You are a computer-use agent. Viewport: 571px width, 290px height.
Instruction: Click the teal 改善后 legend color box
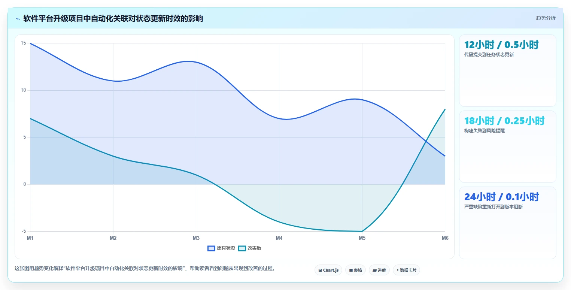(x=242, y=248)
